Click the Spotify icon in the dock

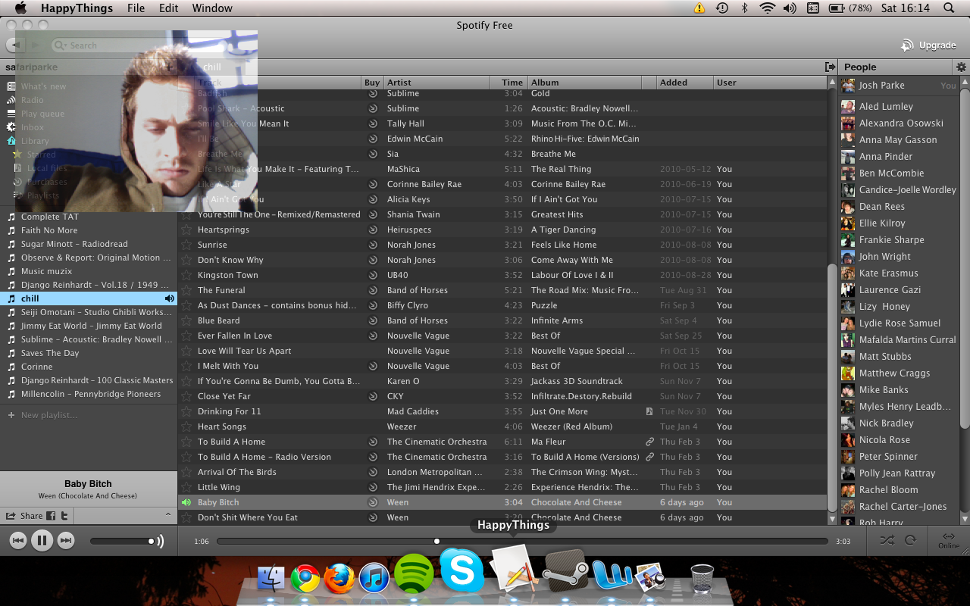tap(414, 574)
